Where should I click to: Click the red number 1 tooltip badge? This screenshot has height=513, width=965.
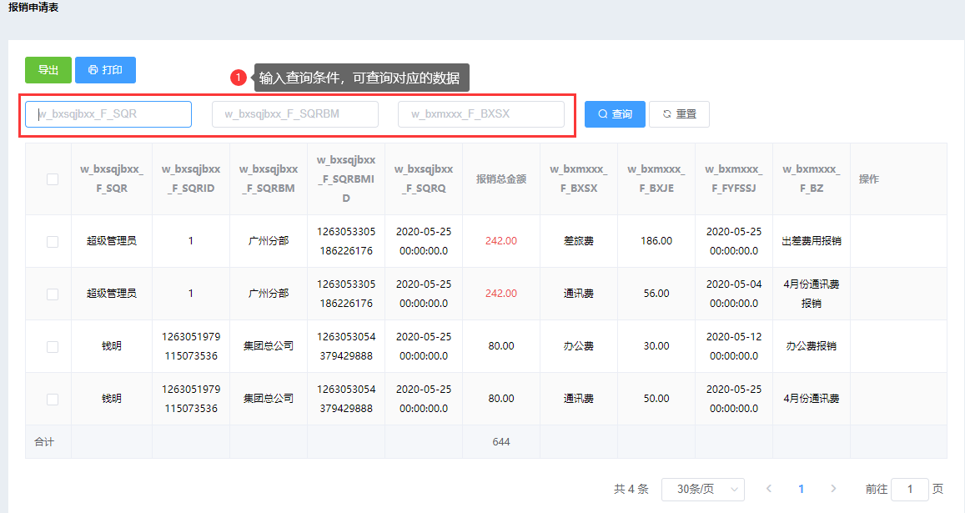point(239,78)
